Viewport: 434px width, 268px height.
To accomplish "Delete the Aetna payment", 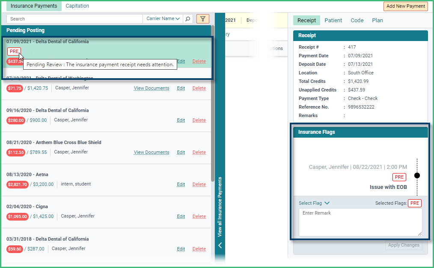I will point(199,184).
